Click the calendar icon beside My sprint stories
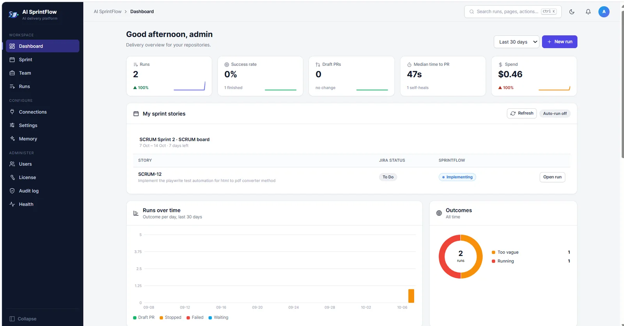Screen dimensions: 624x326 point(136,114)
